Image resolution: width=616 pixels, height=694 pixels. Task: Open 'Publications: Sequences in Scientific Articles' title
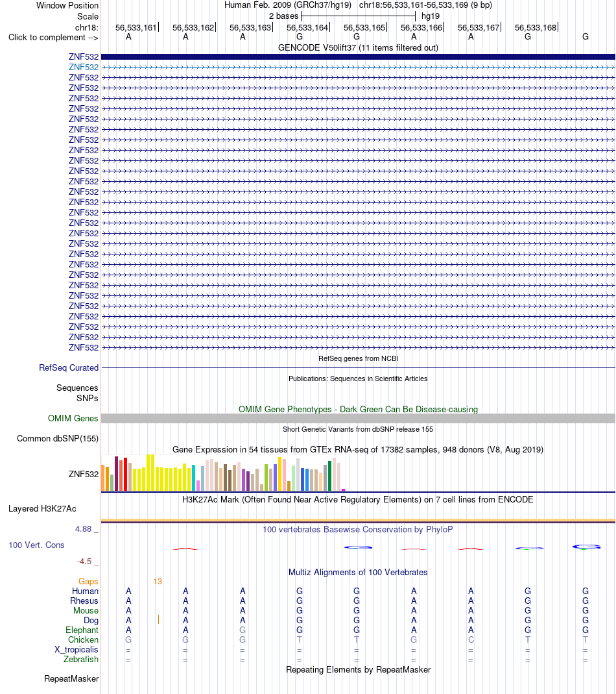[358, 379]
